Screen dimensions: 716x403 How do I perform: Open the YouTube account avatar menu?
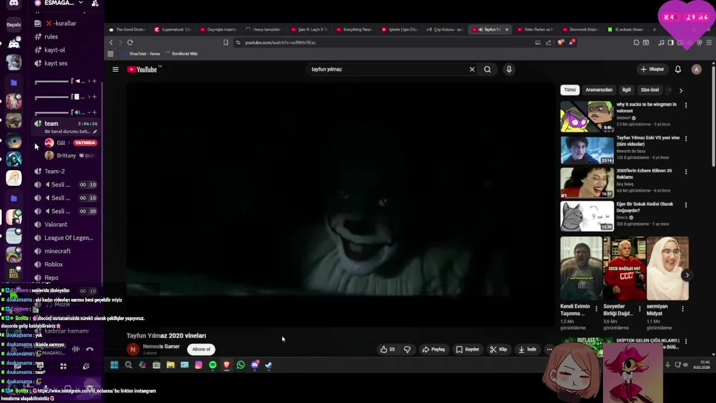(x=696, y=69)
